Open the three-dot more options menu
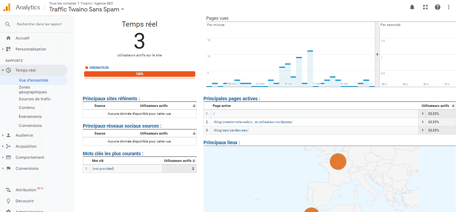The width and height of the screenshot is (456, 212). point(449,7)
